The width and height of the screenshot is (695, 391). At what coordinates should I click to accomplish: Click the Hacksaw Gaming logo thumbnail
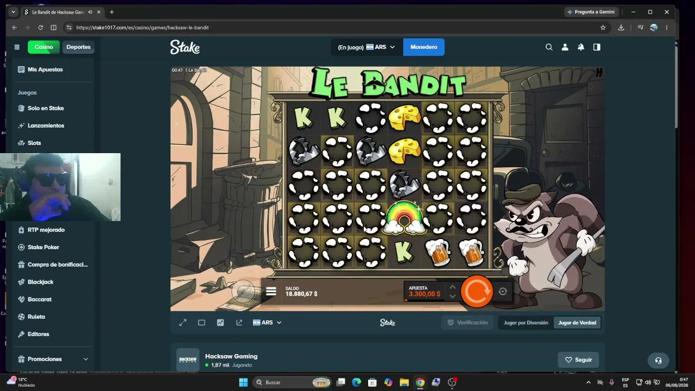click(x=188, y=360)
